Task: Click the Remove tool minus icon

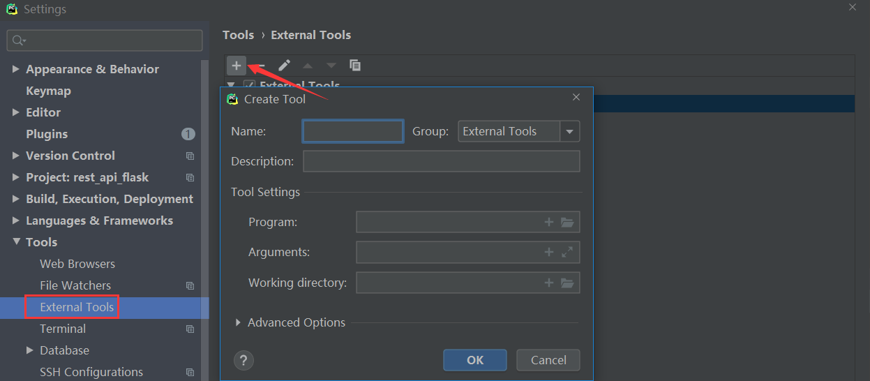Action: pyautogui.click(x=261, y=65)
